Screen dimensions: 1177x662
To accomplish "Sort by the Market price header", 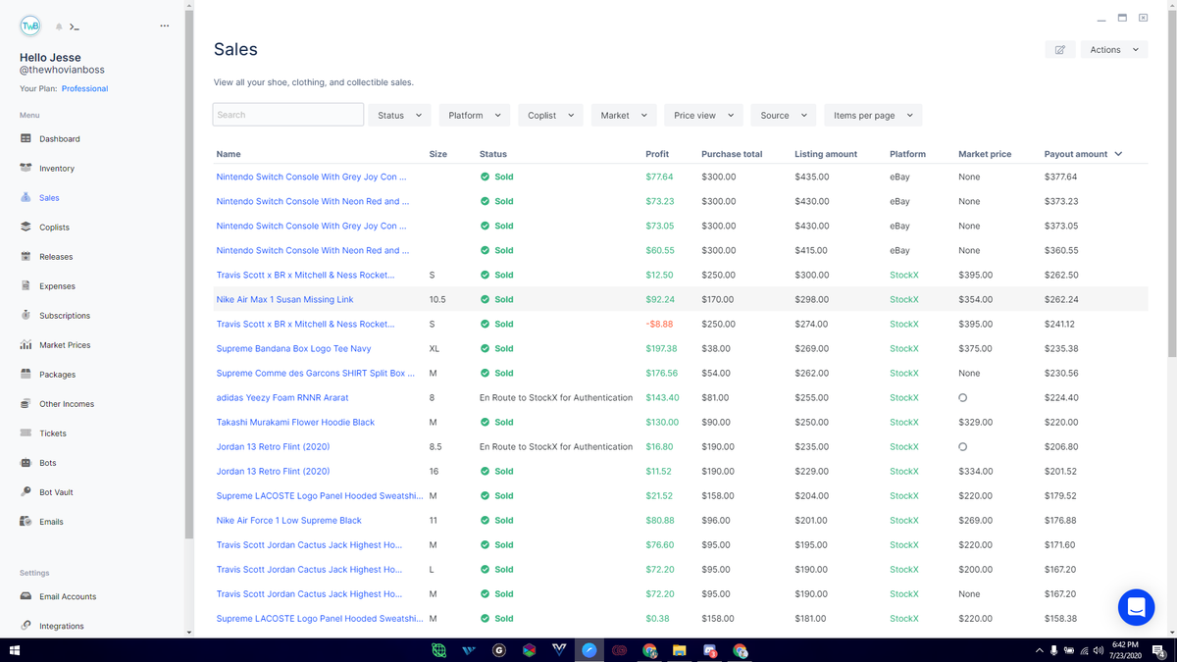I will pos(985,154).
